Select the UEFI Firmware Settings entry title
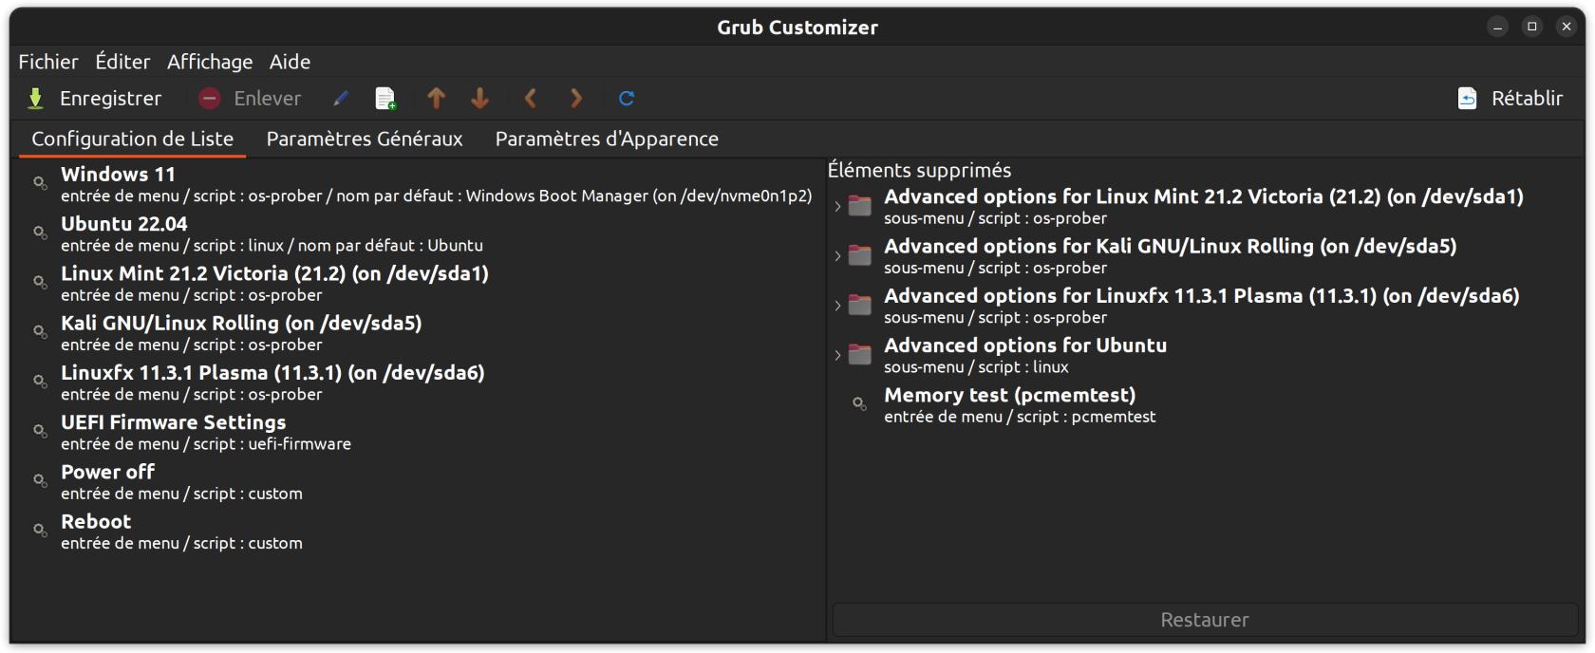The image size is (1595, 653). coord(173,422)
